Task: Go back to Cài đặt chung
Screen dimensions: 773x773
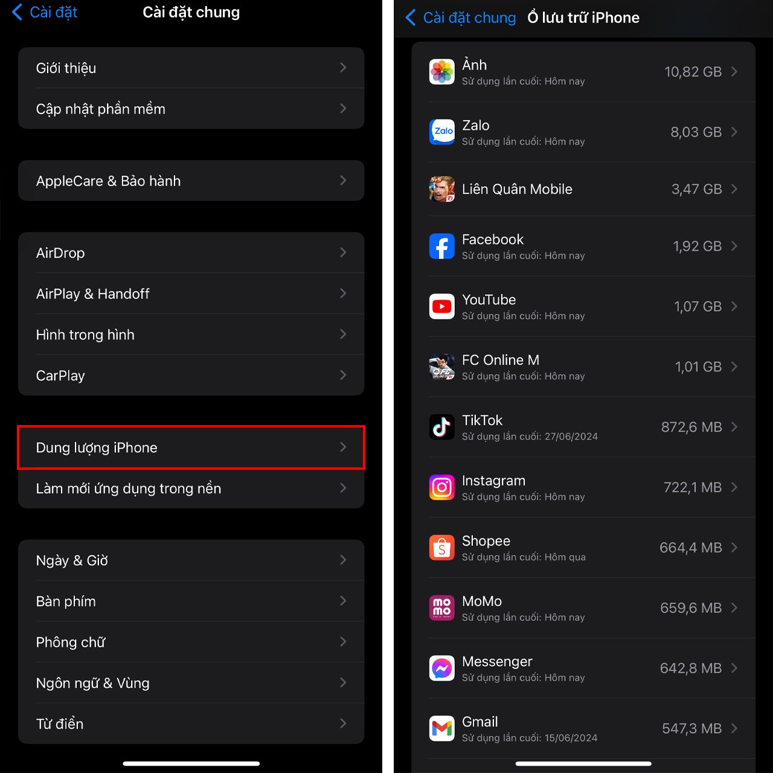Action: coord(460,18)
